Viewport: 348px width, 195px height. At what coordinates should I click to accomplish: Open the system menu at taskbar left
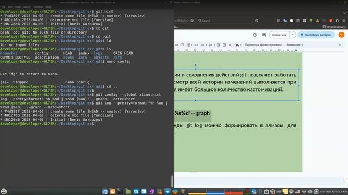point(4,191)
